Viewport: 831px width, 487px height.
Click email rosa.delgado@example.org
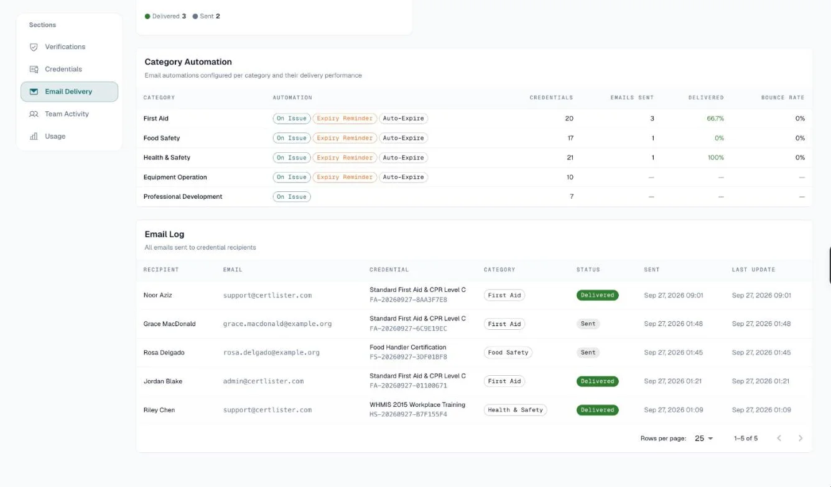click(x=271, y=353)
